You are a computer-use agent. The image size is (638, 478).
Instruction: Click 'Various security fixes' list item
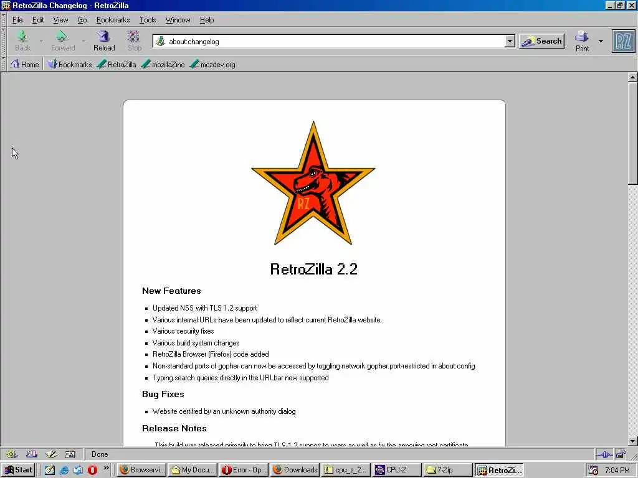tap(183, 331)
